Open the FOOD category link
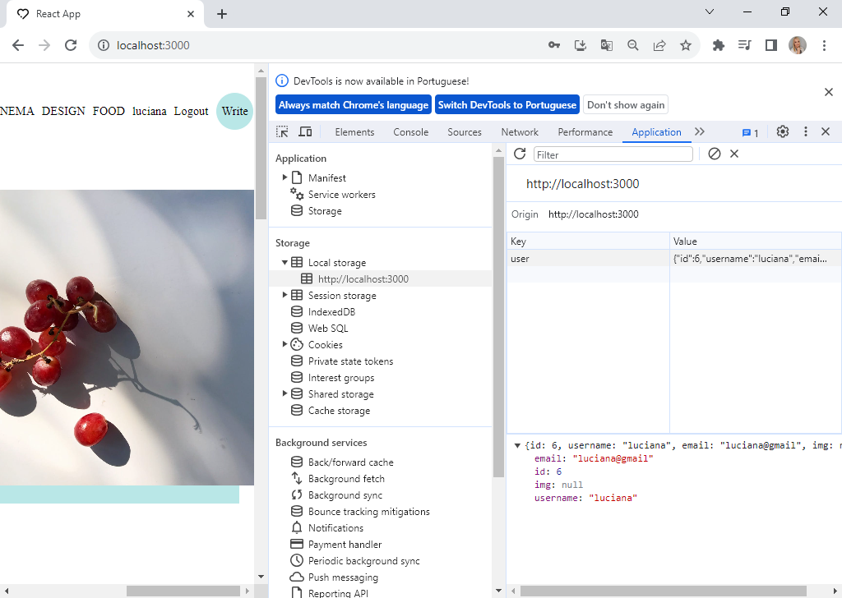Screen dimensions: 842x598 [109, 111]
